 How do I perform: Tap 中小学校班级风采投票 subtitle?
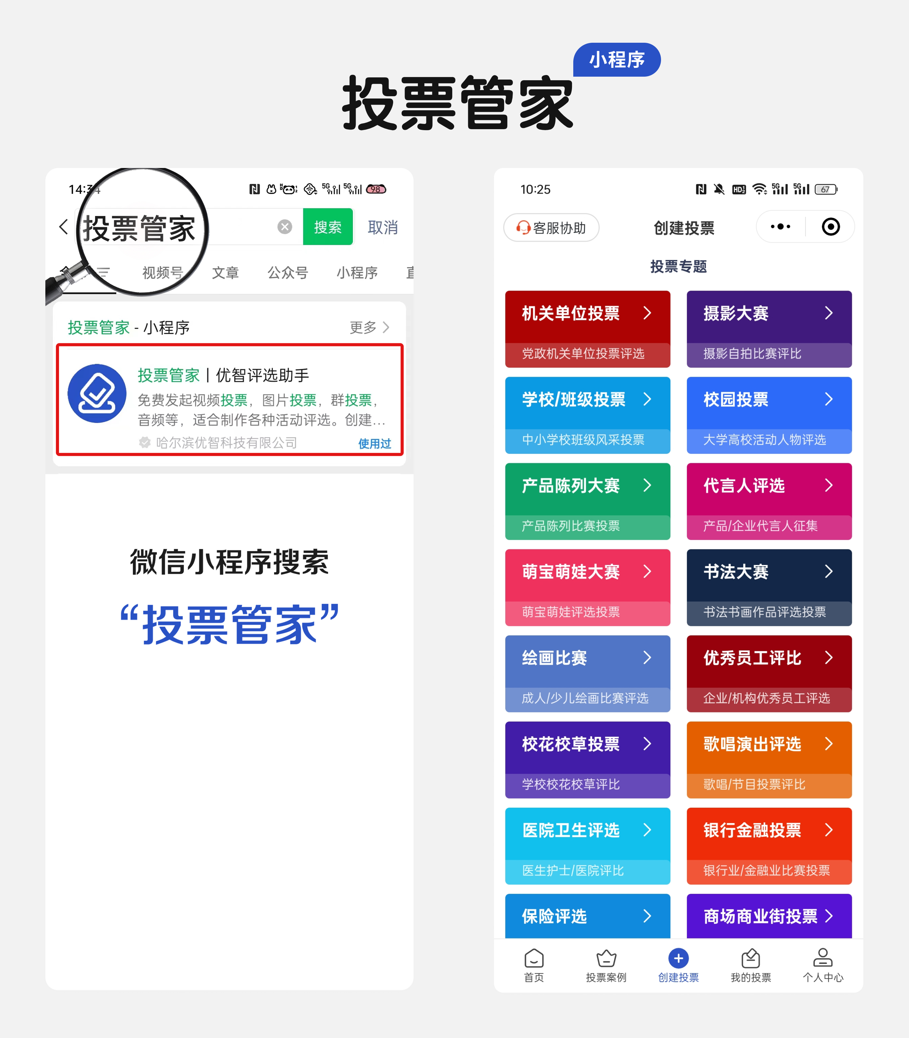tap(583, 440)
